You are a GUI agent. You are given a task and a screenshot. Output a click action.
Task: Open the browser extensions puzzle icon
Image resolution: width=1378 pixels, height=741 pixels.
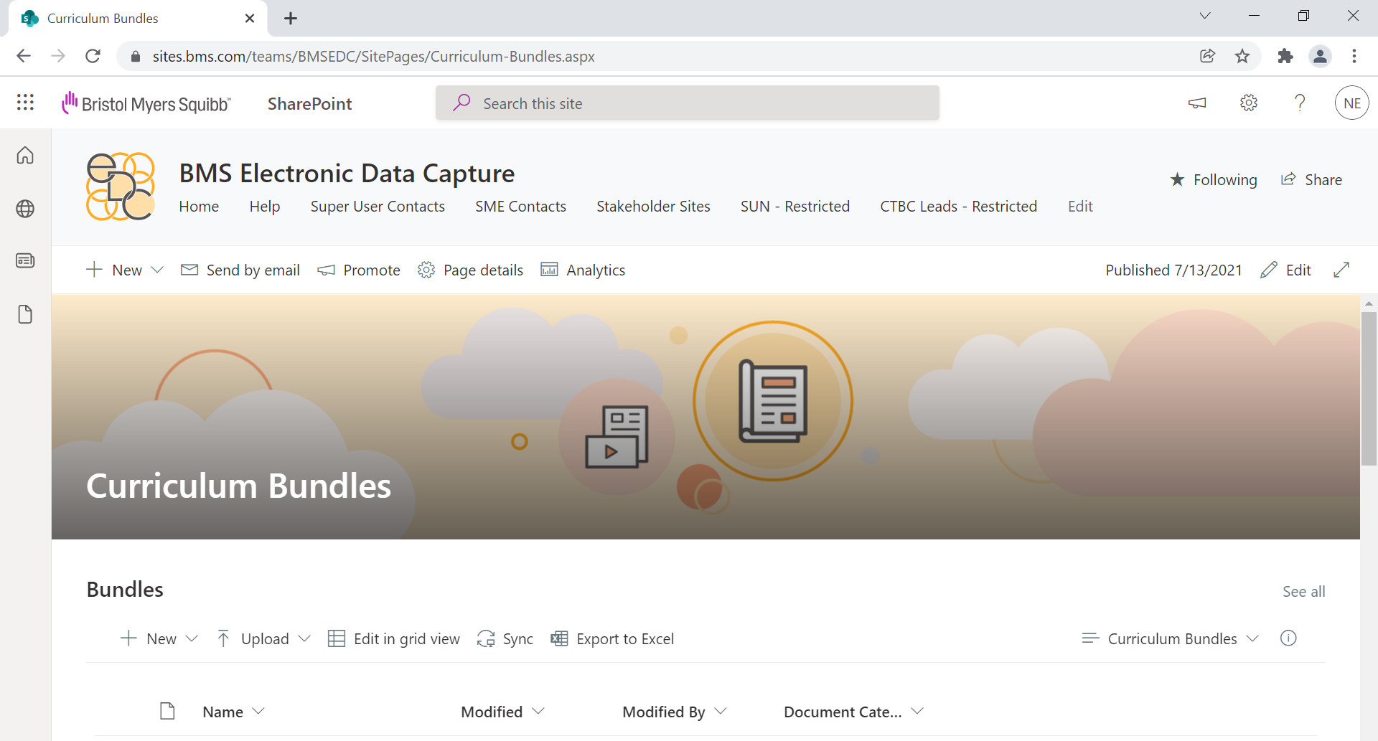(x=1285, y=56)
